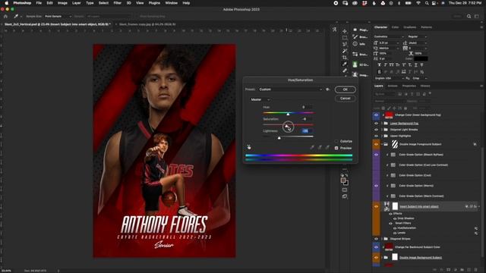Click the Home icon in options bar
This screenshot has height=273, width=486.
(5, 16)
